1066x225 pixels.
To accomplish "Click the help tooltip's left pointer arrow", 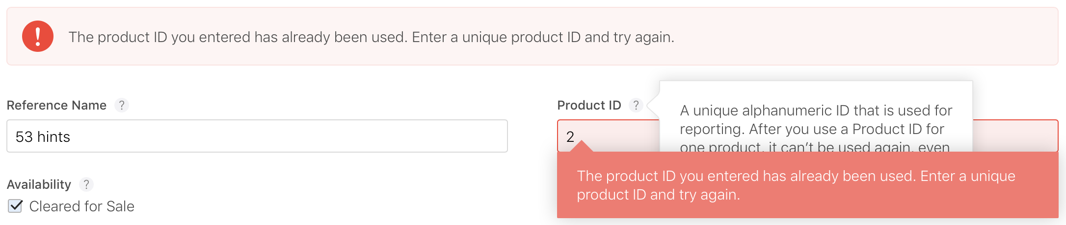I will (x=653, y=105).
